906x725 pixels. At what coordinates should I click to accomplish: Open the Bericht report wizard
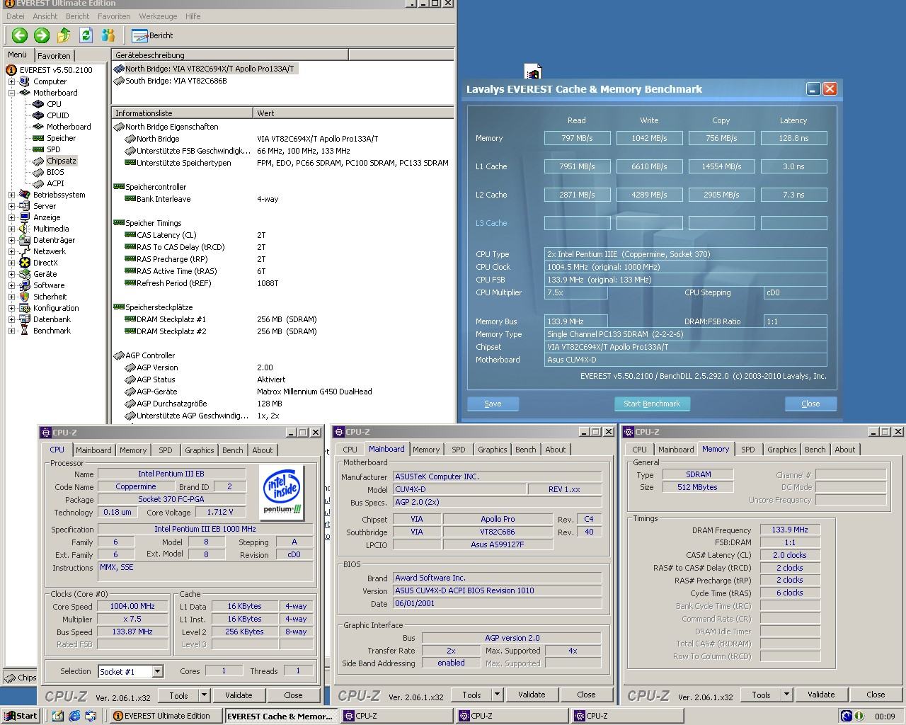(x=153, y=35)
